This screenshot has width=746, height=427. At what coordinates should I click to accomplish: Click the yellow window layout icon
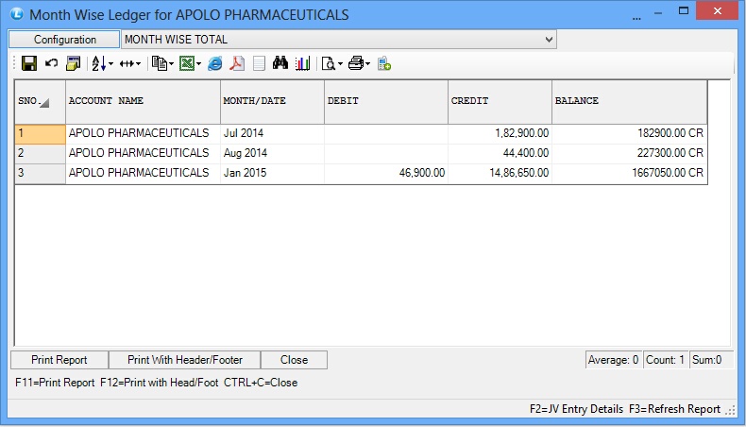point(74,63)
